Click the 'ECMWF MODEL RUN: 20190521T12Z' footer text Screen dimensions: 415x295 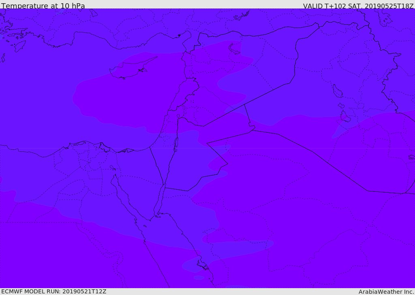[x=54, y=292]
